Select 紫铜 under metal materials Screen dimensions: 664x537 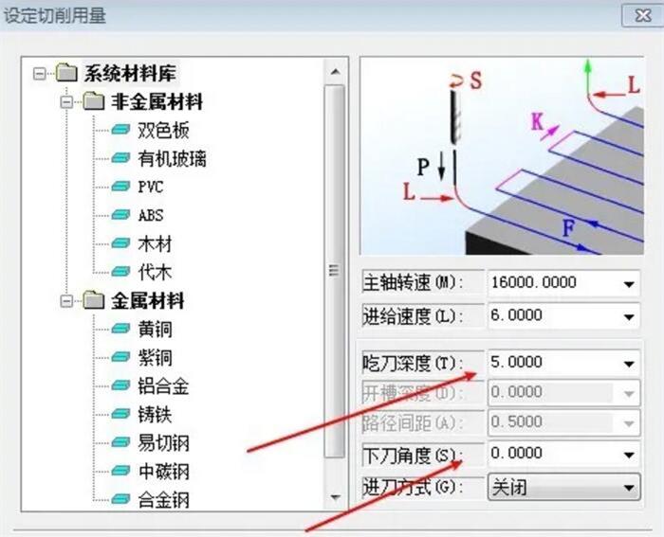[x=155, y=358]
